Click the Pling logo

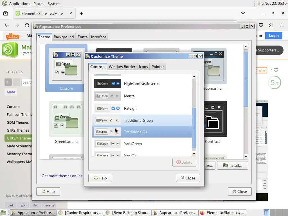[12, 36]
